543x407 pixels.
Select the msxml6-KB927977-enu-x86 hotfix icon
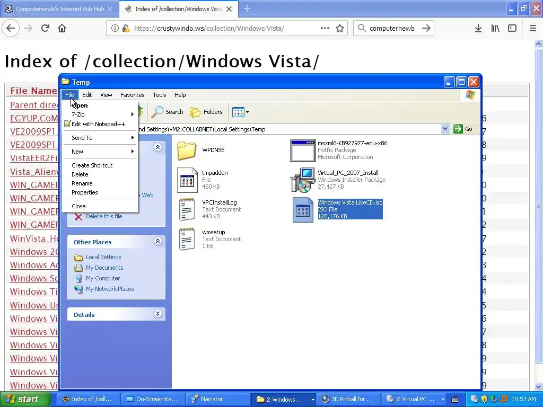[x=303, y=151]
